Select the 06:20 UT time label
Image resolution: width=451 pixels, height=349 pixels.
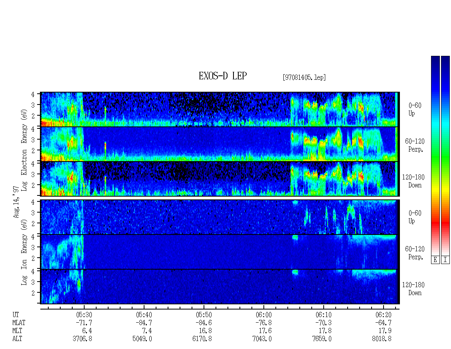point(383,315)
